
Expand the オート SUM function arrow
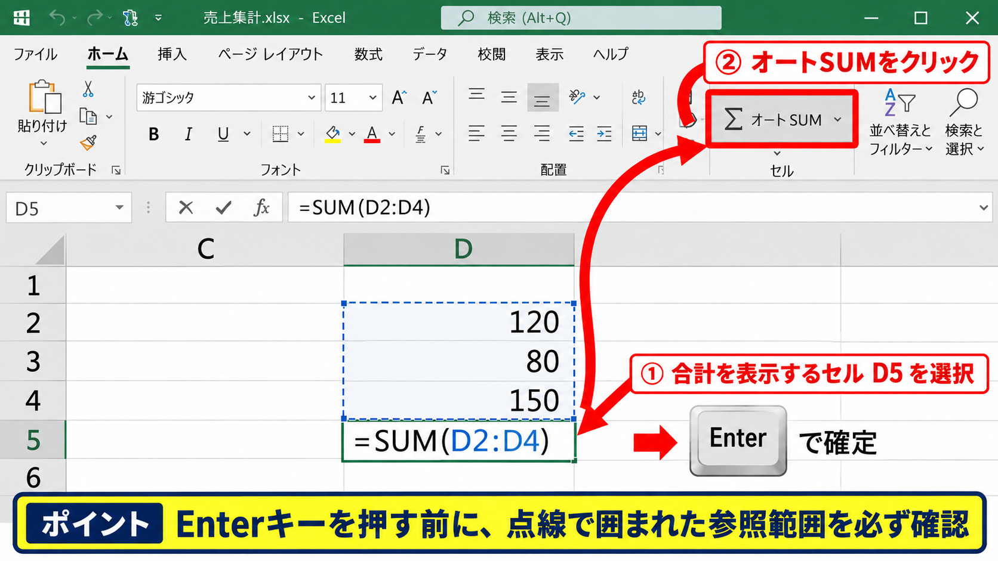pos(838,120)
